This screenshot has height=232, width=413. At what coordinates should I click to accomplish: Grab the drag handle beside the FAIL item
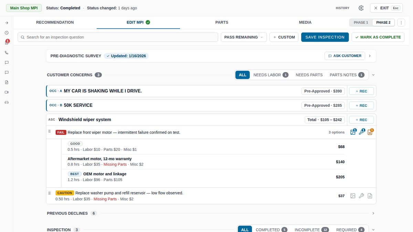(x=50, y=132)
